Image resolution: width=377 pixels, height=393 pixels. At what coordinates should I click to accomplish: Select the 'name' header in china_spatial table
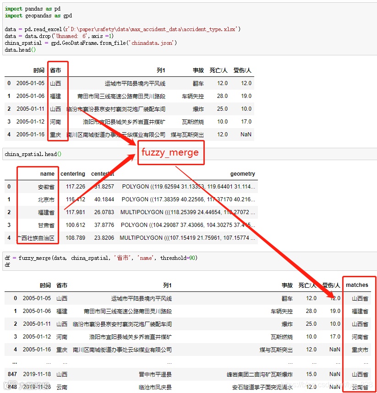point(47,174)
